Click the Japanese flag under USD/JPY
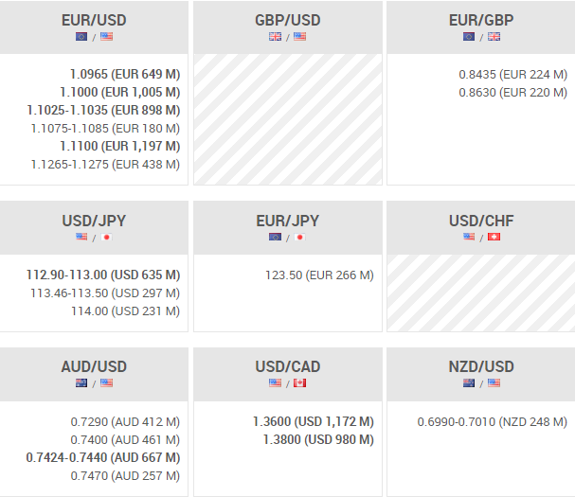 point(106,238)
